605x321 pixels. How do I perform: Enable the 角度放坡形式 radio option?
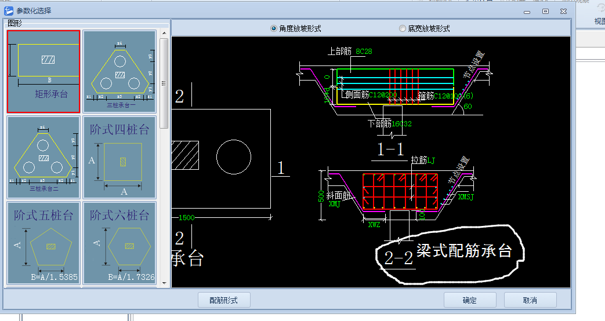[296, 28]
